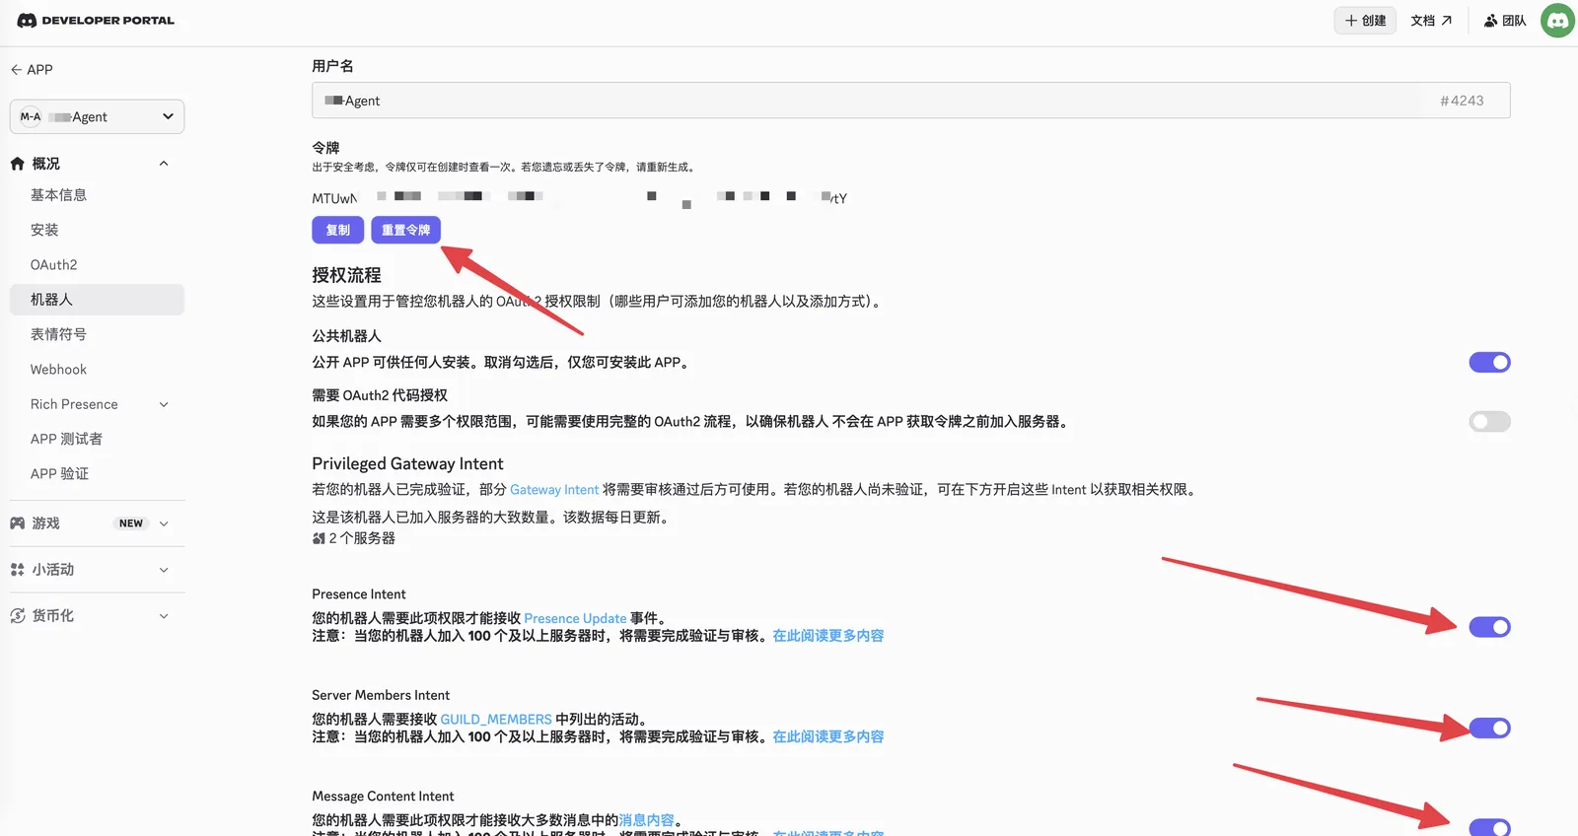Expand the 游戏 section chevron
The width and height of the screenshot is (1578, 836).
[164, 523]
